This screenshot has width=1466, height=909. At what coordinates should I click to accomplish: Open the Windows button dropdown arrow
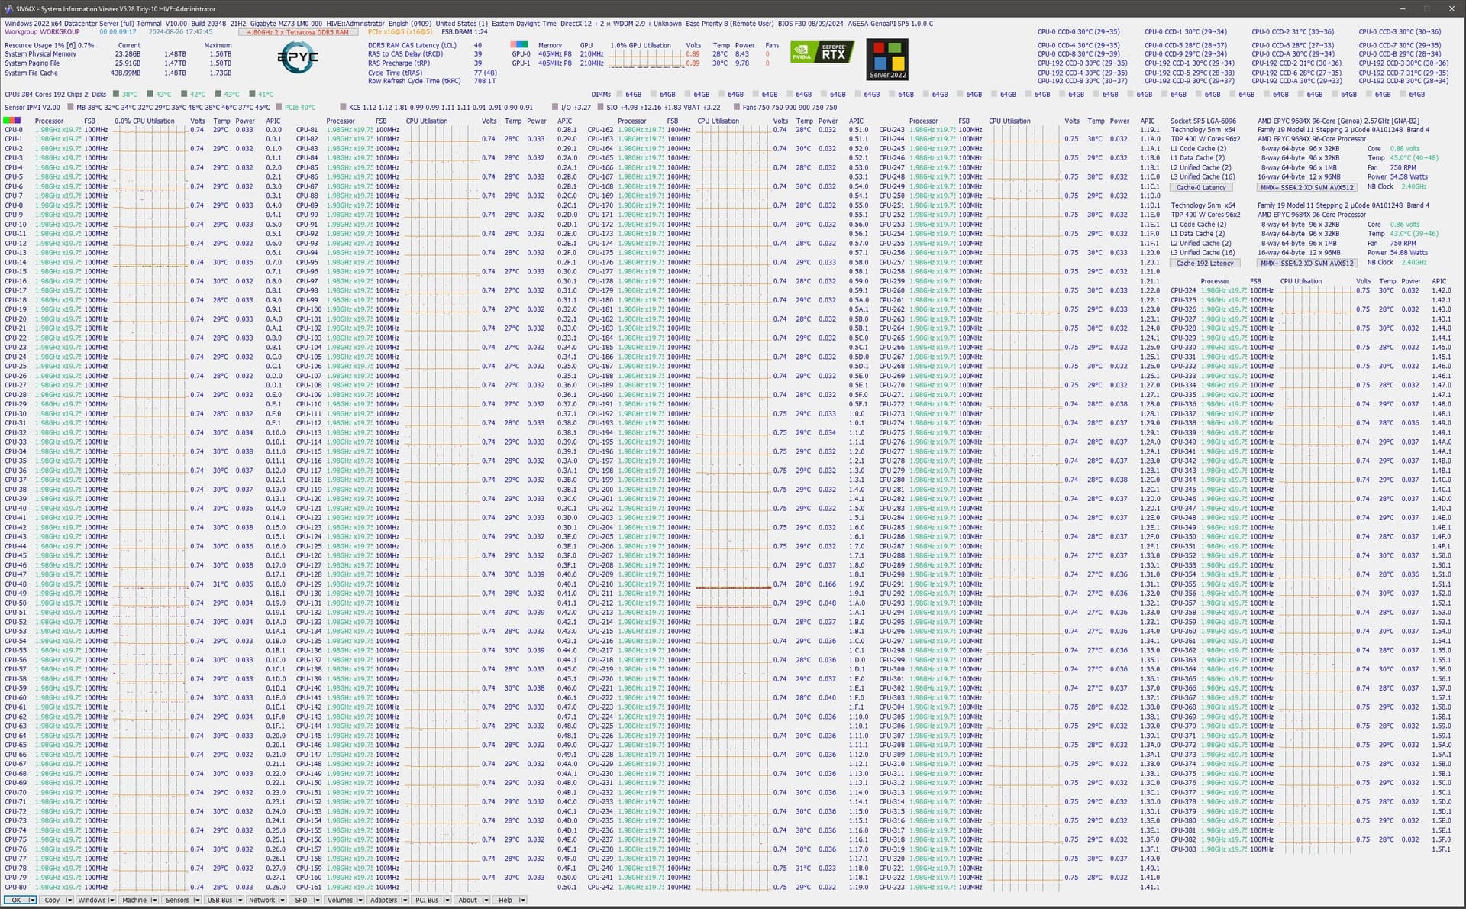pyautogui.click(x=111, y=900)
